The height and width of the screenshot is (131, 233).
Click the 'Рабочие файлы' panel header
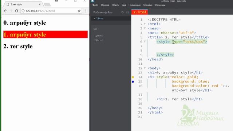(103, 12)
